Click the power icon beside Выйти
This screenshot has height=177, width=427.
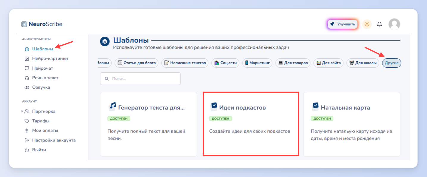pyautogui.click(x=27, y=150)
